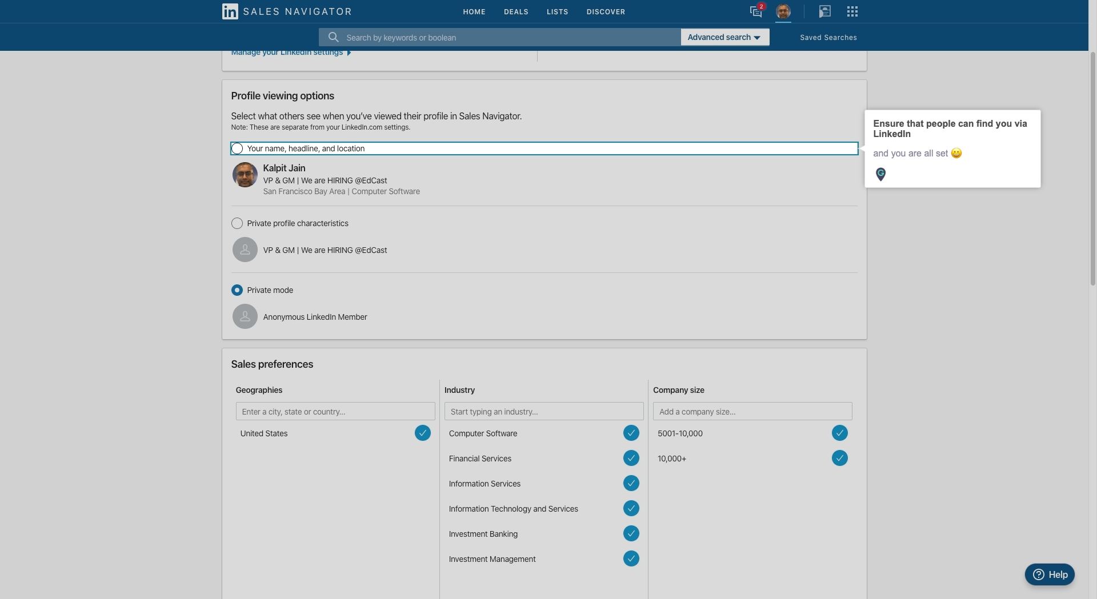Click the Private profile characteristics avatar placeholder
1097x599 pixels.
pos(245,250)
